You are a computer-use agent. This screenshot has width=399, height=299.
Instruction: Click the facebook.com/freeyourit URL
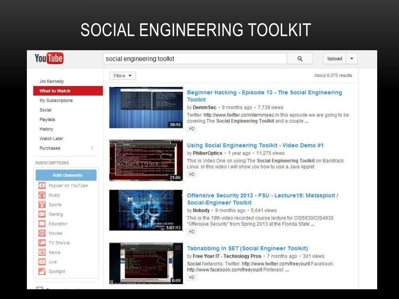point(224,270)
